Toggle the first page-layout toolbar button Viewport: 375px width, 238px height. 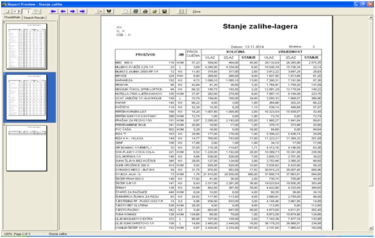click(x=7, y=11)
